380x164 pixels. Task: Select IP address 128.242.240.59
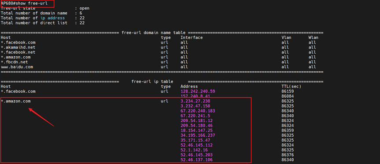198,91
